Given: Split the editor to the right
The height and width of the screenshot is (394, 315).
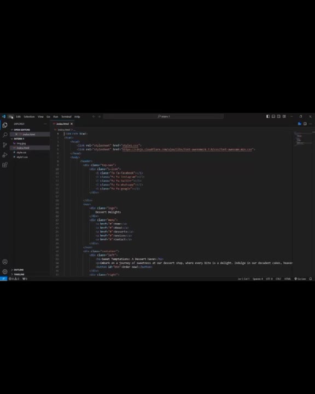Looking at the screenshot, I should pos(305,124).
